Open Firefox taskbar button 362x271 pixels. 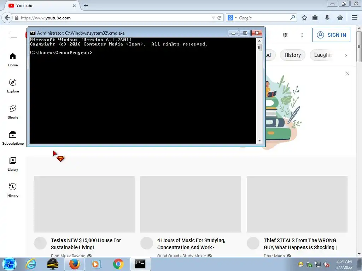coord(74,264)
